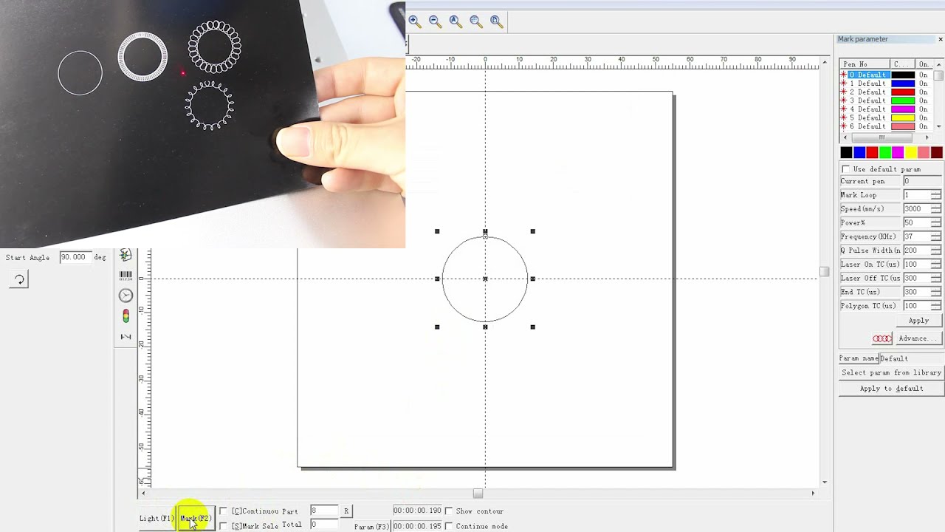Select pen row 3 Default
Viewport: 945px width, 532px height.
pyautogui.click(x=887, y=100)
